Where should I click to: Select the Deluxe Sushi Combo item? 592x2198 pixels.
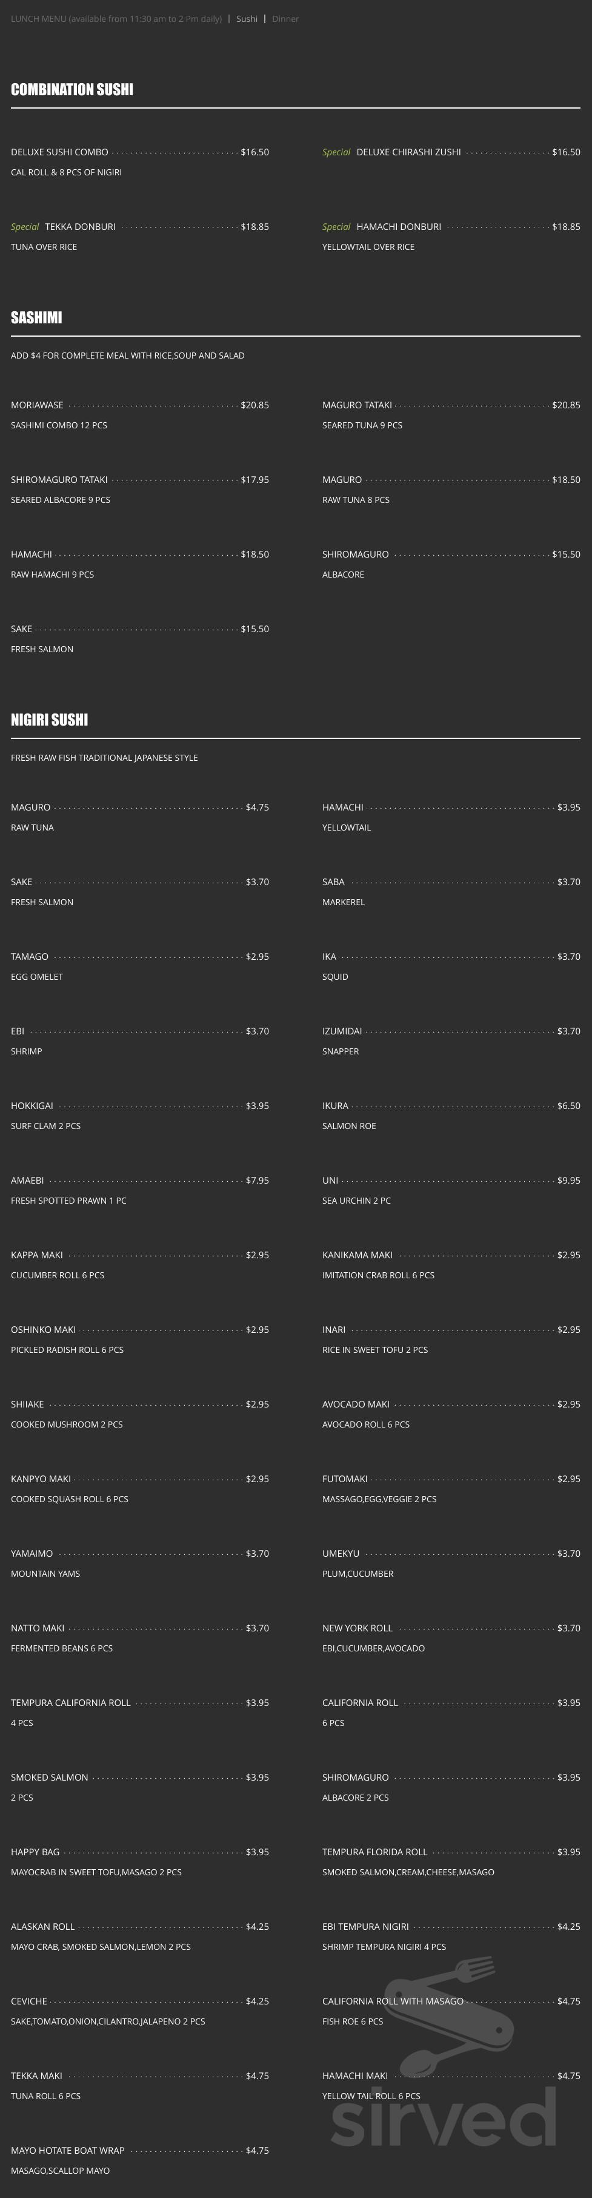[x=59, y=152]
